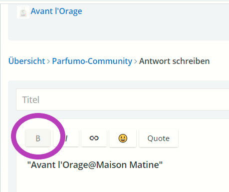This screenshot has height=192, width=229.
Task: Go to the Übersicht breadcrumb link
Action: [27, 61]
